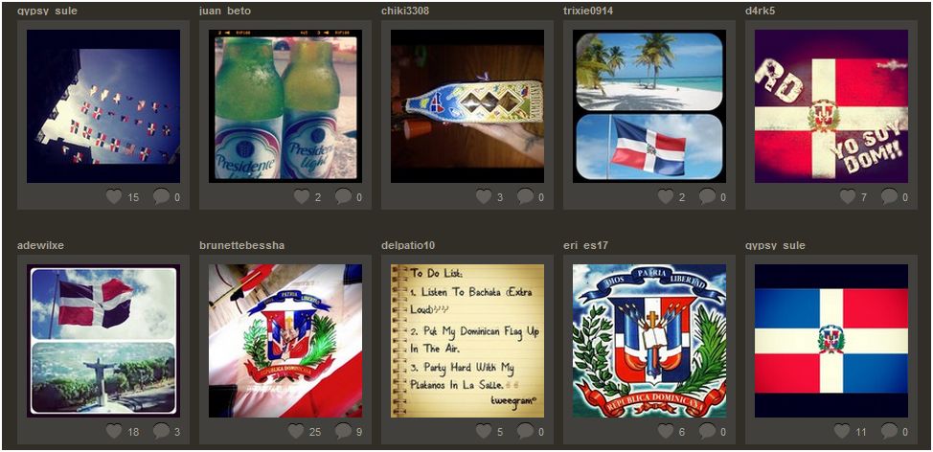
Task: Click comment icon under eri_es17's photo
Action: (x=708, y=431)
